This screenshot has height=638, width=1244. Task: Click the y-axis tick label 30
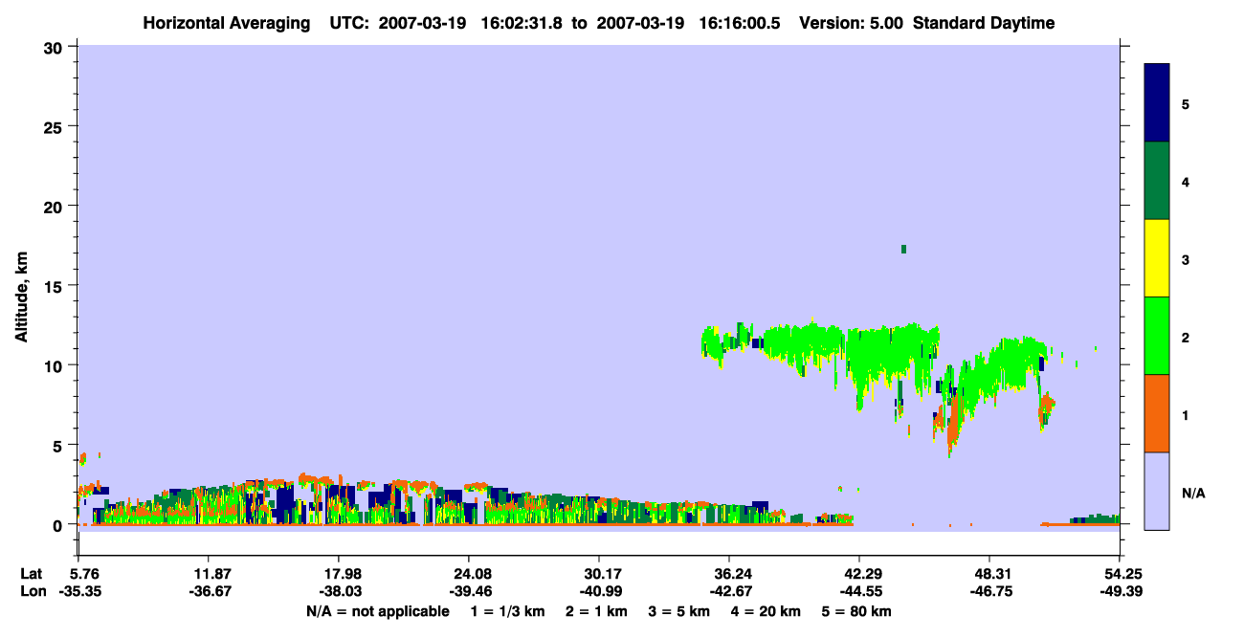56,47
